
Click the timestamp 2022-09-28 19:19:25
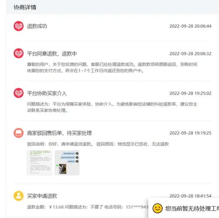(190, 133)
